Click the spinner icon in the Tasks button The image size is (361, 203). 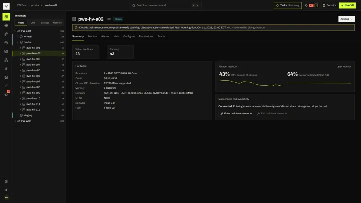click(x=277, y=5)
